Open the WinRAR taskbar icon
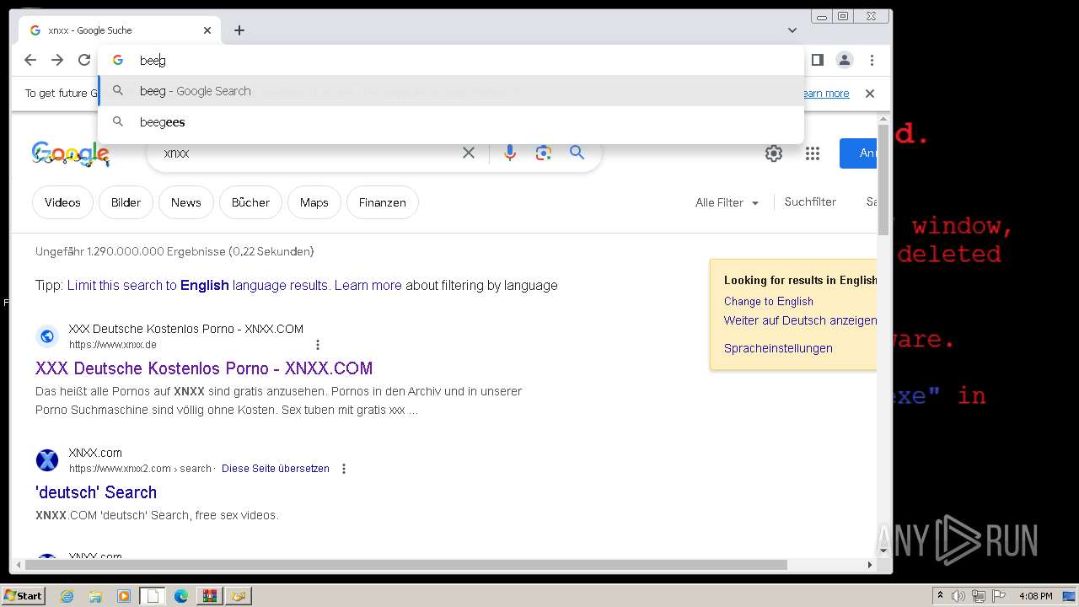Screen dimensions: 1079x607 click(209, 596)
